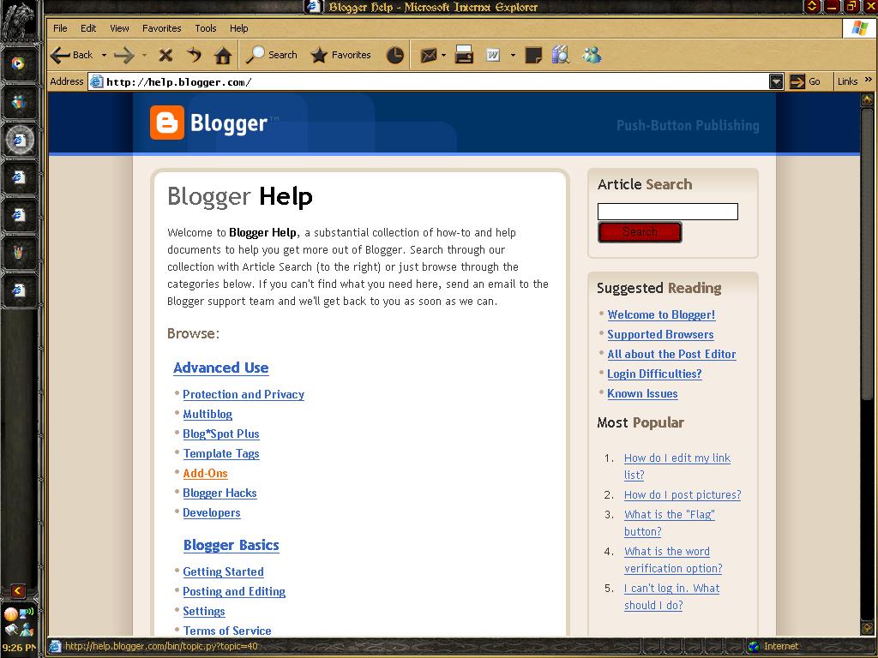Open the Protection and Privacy link
Viewport: 878px width, 658px height.
point(244,394)
